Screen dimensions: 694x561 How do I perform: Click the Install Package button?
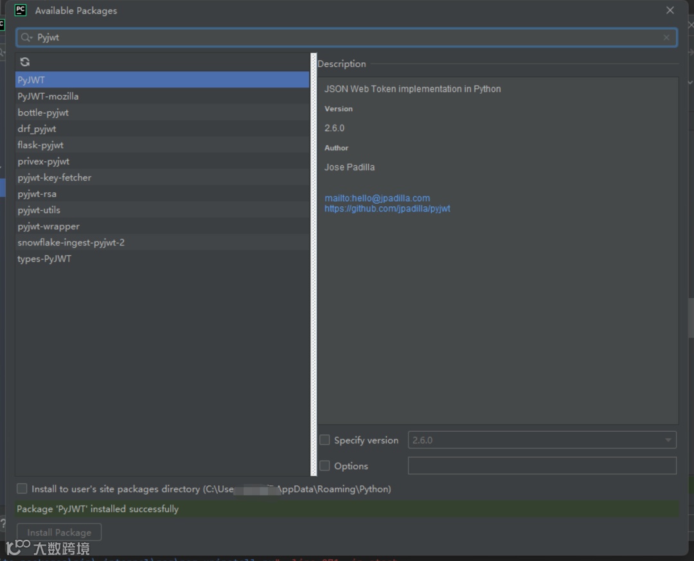[59, 532]
